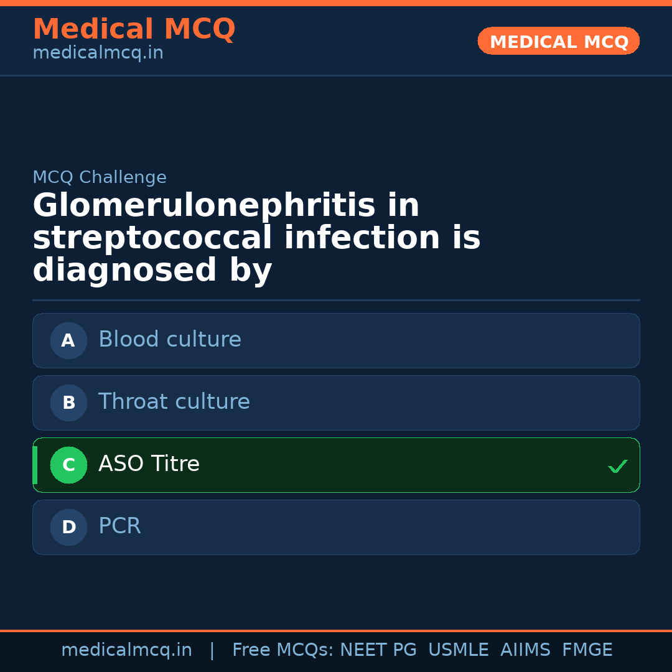Open medicalmcq.in link under header title
This screenshot has height=672, width=672.
point(98,54)
